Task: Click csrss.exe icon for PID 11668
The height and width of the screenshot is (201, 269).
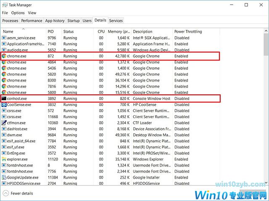Action: (4, 117)
